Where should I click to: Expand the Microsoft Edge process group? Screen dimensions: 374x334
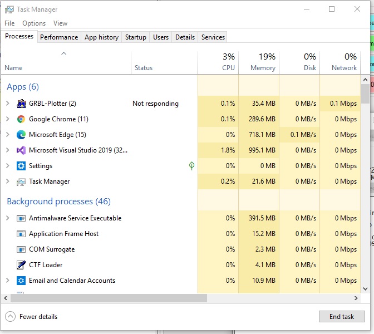(7, 135)
